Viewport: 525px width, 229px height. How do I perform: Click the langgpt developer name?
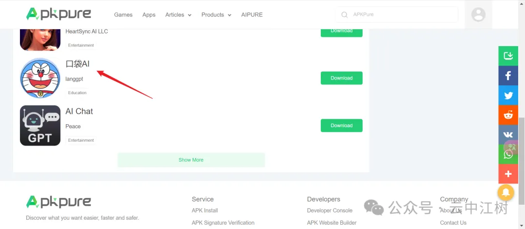pos(74,79)
